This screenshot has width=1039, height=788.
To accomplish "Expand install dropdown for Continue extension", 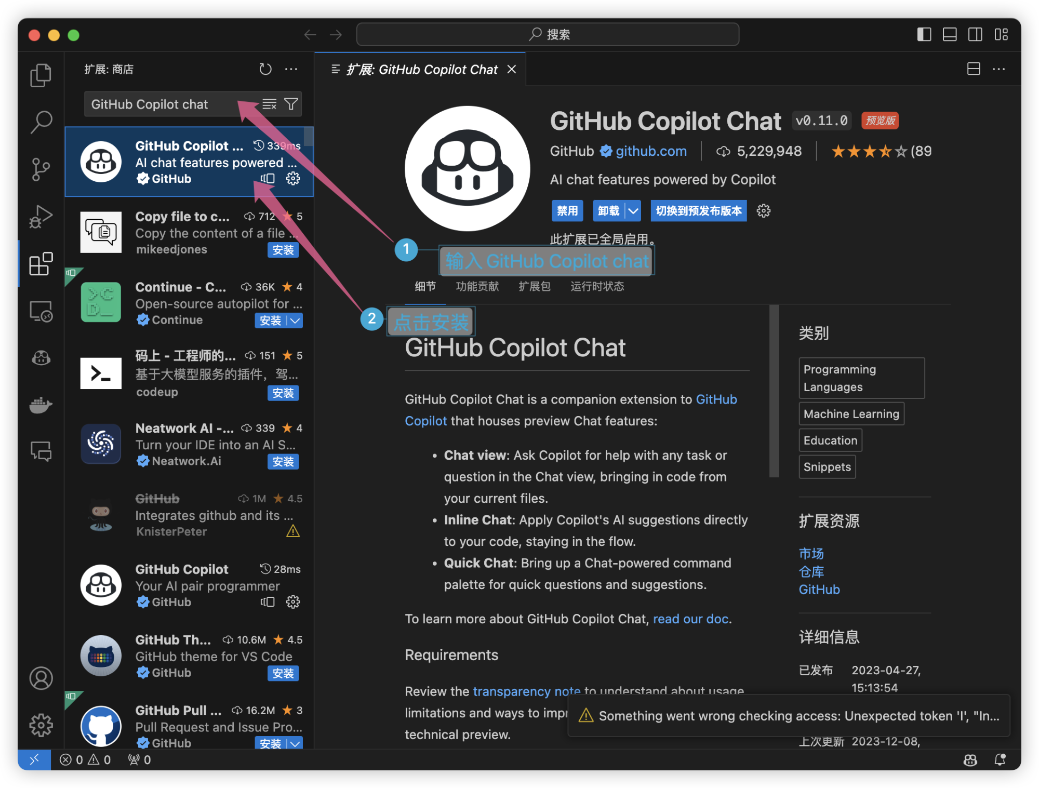I will coord(295,320).
